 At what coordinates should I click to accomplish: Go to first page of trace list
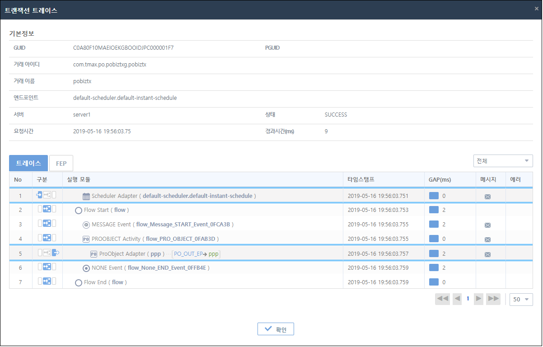click(443, 299)
